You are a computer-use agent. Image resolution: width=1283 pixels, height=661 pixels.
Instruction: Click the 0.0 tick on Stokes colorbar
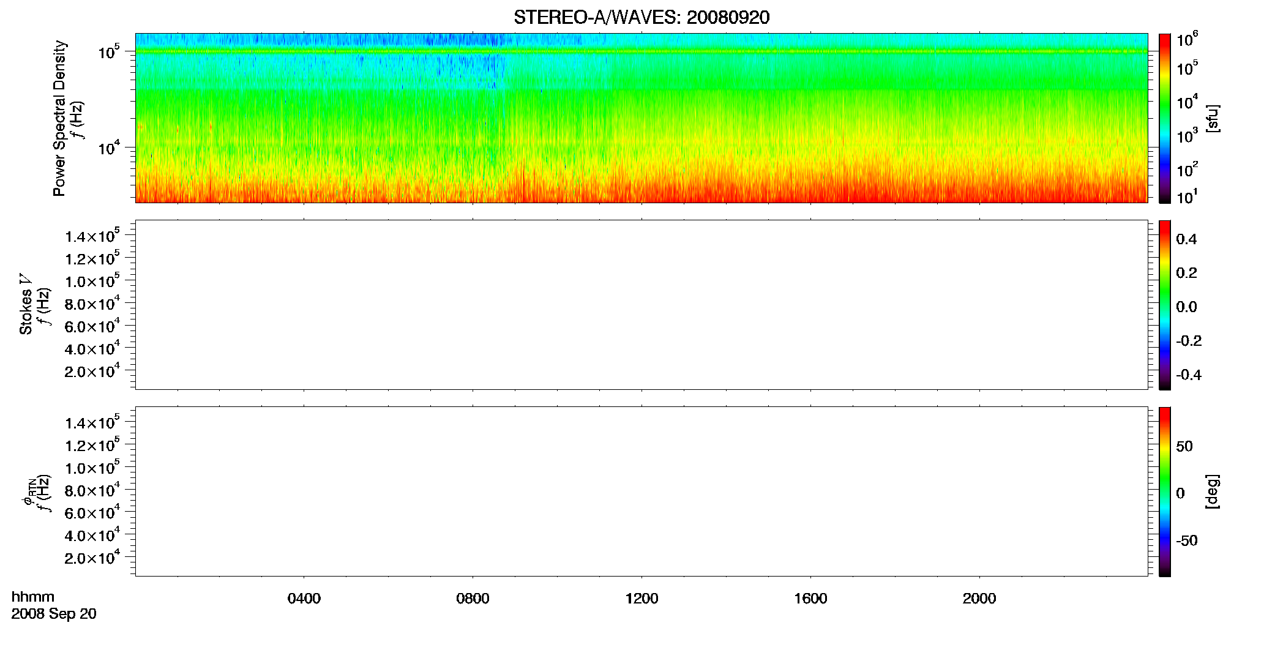(x=1186, y=307)
